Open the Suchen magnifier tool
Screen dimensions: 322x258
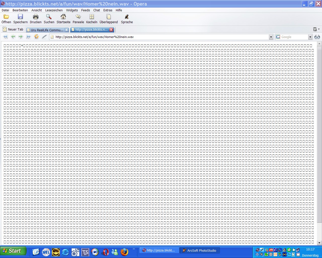coord(49,17)
